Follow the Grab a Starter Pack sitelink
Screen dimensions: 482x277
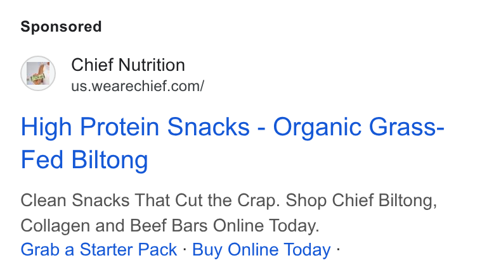(99, 249)
